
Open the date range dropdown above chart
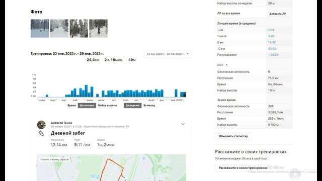pos(168,54)
